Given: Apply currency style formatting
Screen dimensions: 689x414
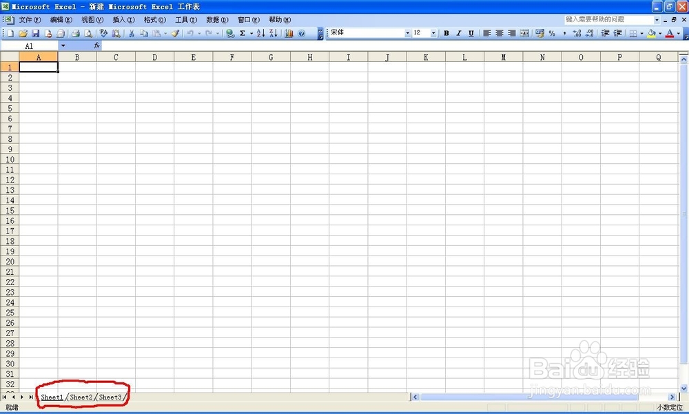Looking at the screenshot, I should [x=539, y=33].
